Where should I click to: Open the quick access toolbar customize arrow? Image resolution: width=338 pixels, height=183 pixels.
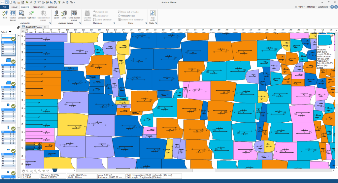click(75, 2)
